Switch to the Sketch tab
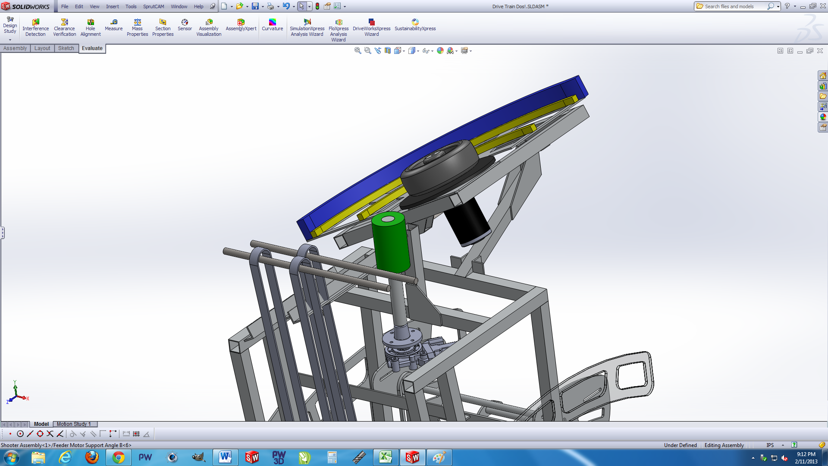 coord(66,48)
